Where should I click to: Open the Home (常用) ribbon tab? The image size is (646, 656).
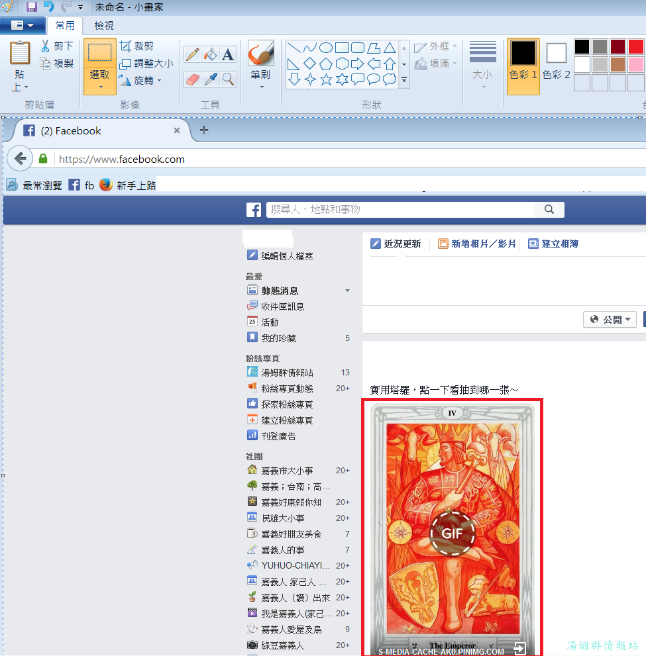(x=65, y=26)
